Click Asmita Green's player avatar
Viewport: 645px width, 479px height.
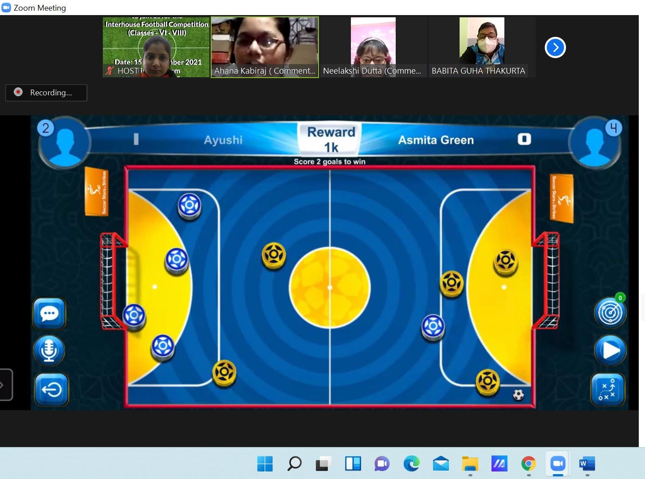coord(595,142)
